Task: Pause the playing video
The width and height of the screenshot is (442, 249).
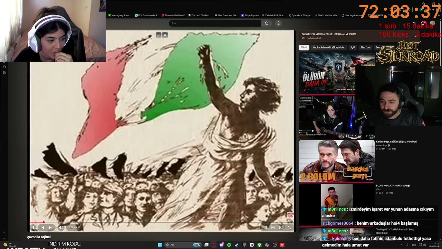Action: [x=33, y=227]
